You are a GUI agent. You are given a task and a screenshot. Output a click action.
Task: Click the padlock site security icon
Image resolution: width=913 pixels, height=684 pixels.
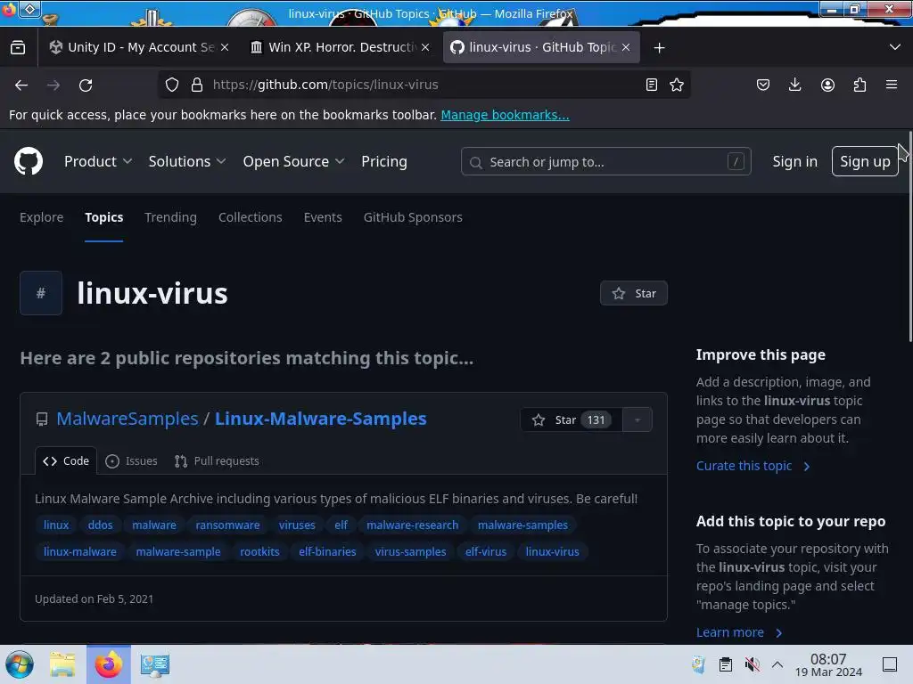tap(197, 85)
